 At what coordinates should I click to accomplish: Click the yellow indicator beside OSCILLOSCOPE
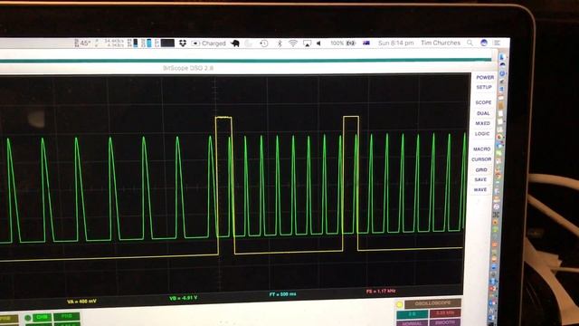point(399,304)
